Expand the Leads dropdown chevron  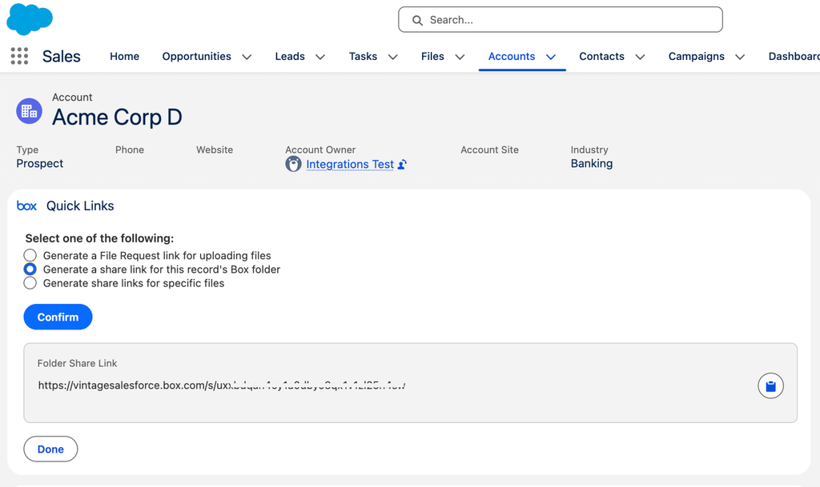point(320,57)
